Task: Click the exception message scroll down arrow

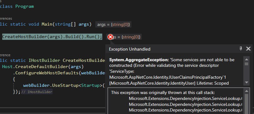Action: pyautogui.click(x=246, y=82)
